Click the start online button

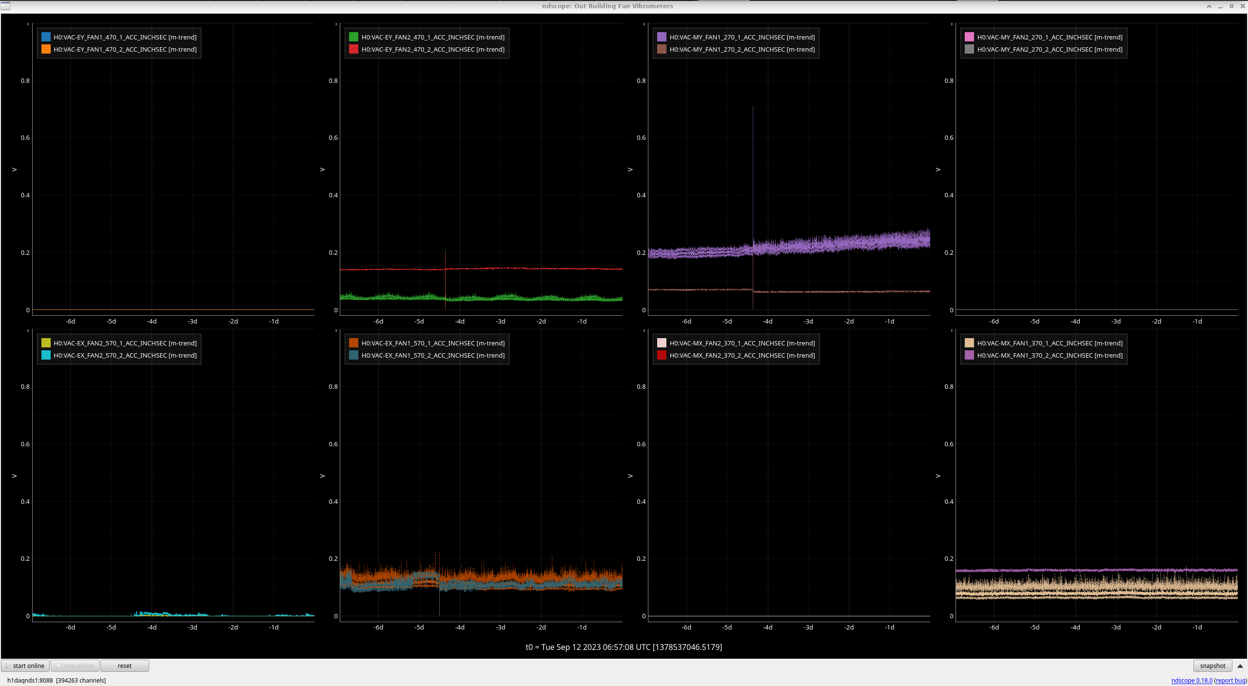[25, 666]
